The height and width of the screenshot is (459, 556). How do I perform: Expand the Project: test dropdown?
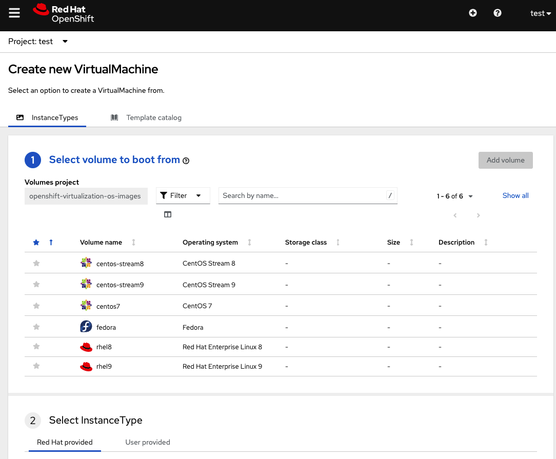pyautogui.click(x=38, y=42)
